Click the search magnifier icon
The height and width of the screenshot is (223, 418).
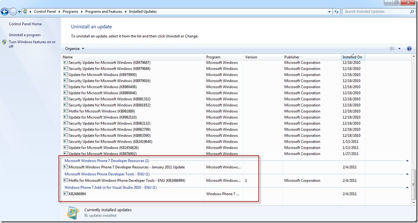(x=412, y=12)
